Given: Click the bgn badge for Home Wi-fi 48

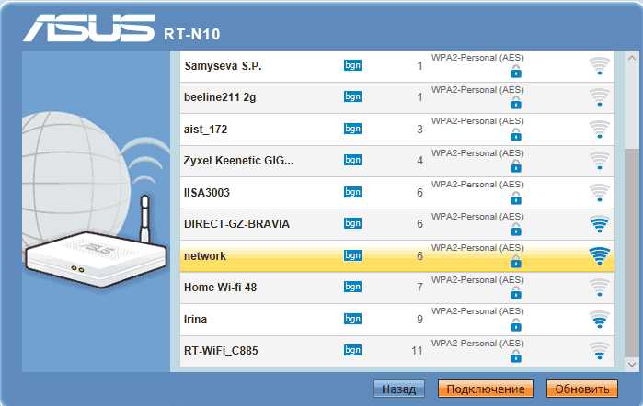Looking at the screenshot, I should [352, 287].
